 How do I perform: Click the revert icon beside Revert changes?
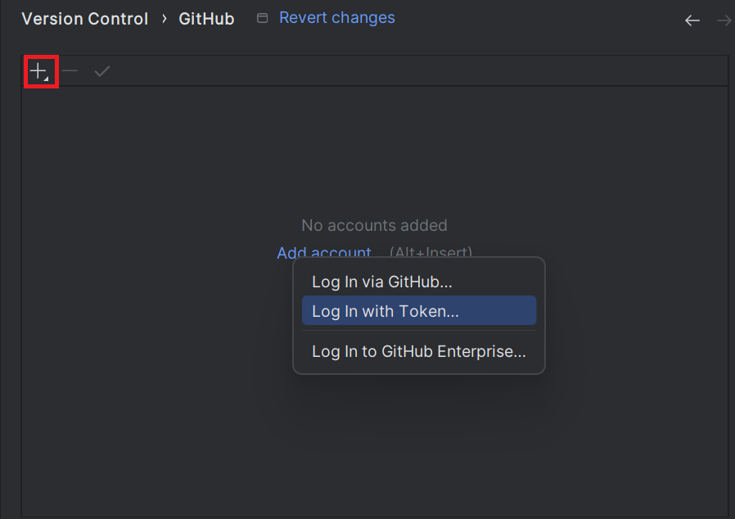(x=262, y=18)
